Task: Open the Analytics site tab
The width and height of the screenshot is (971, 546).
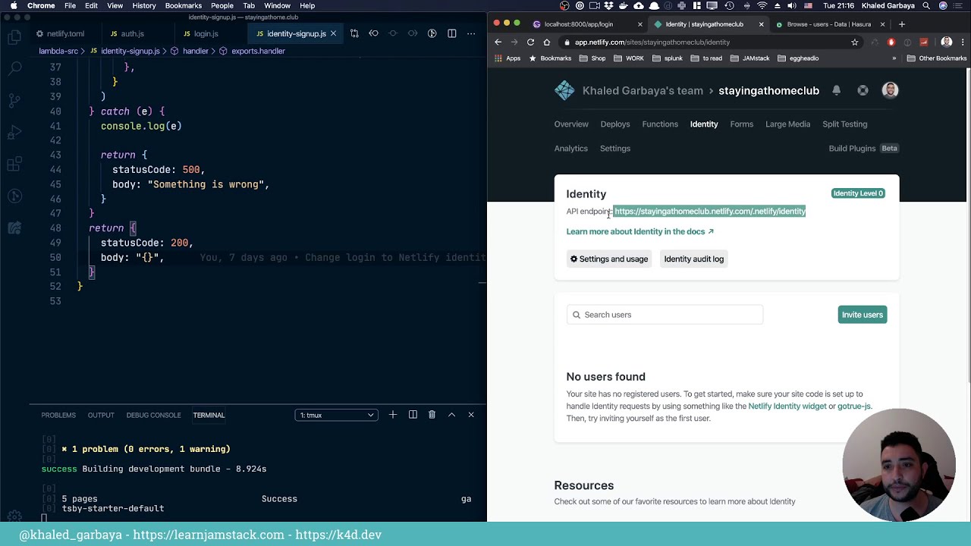Action: point(571,149)
